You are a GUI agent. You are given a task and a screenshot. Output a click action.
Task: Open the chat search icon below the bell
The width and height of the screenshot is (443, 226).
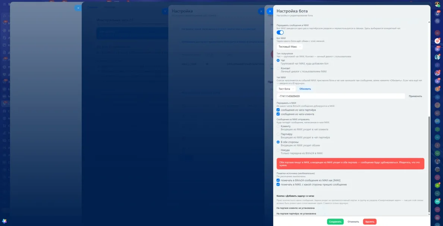[x=437, y=21]
